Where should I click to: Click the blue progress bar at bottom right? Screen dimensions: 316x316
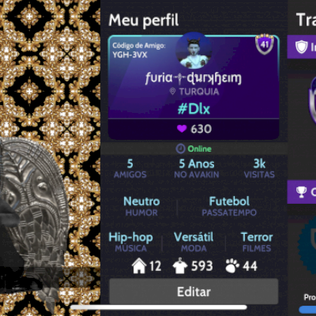point(307,310)
